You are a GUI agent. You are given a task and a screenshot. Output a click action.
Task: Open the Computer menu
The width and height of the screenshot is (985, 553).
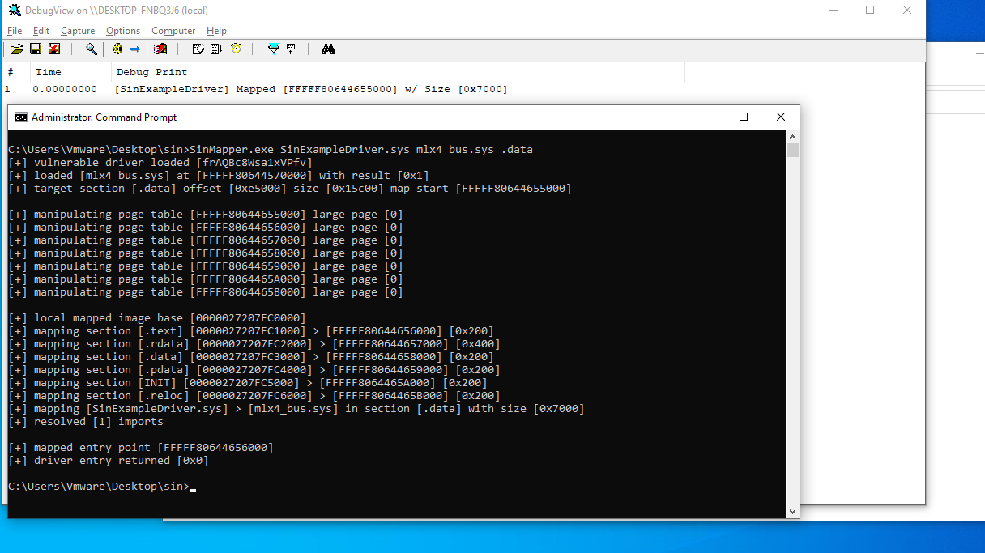tap(173, 31)
